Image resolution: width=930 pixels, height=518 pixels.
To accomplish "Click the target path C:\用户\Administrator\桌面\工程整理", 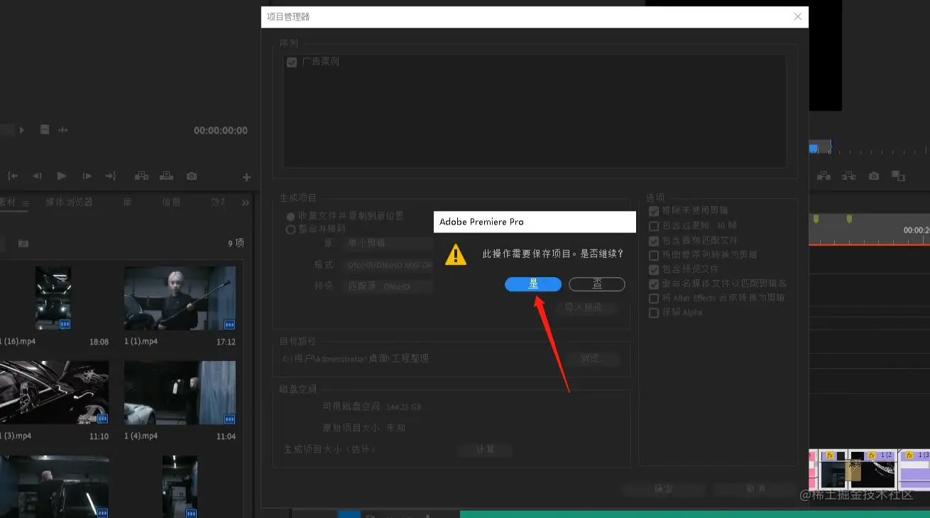I will coord(355,359).
